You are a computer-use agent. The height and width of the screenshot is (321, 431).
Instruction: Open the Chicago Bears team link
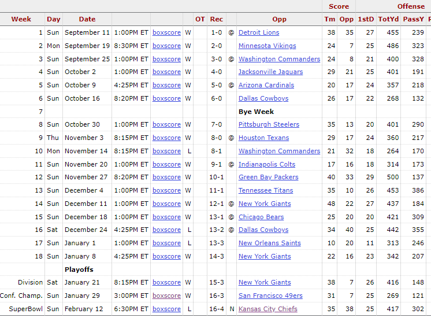point(261,217)
